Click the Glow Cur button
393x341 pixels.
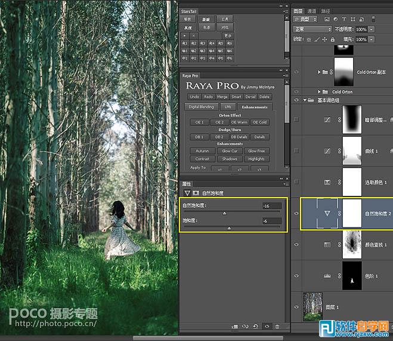click(x=230, y=151)
